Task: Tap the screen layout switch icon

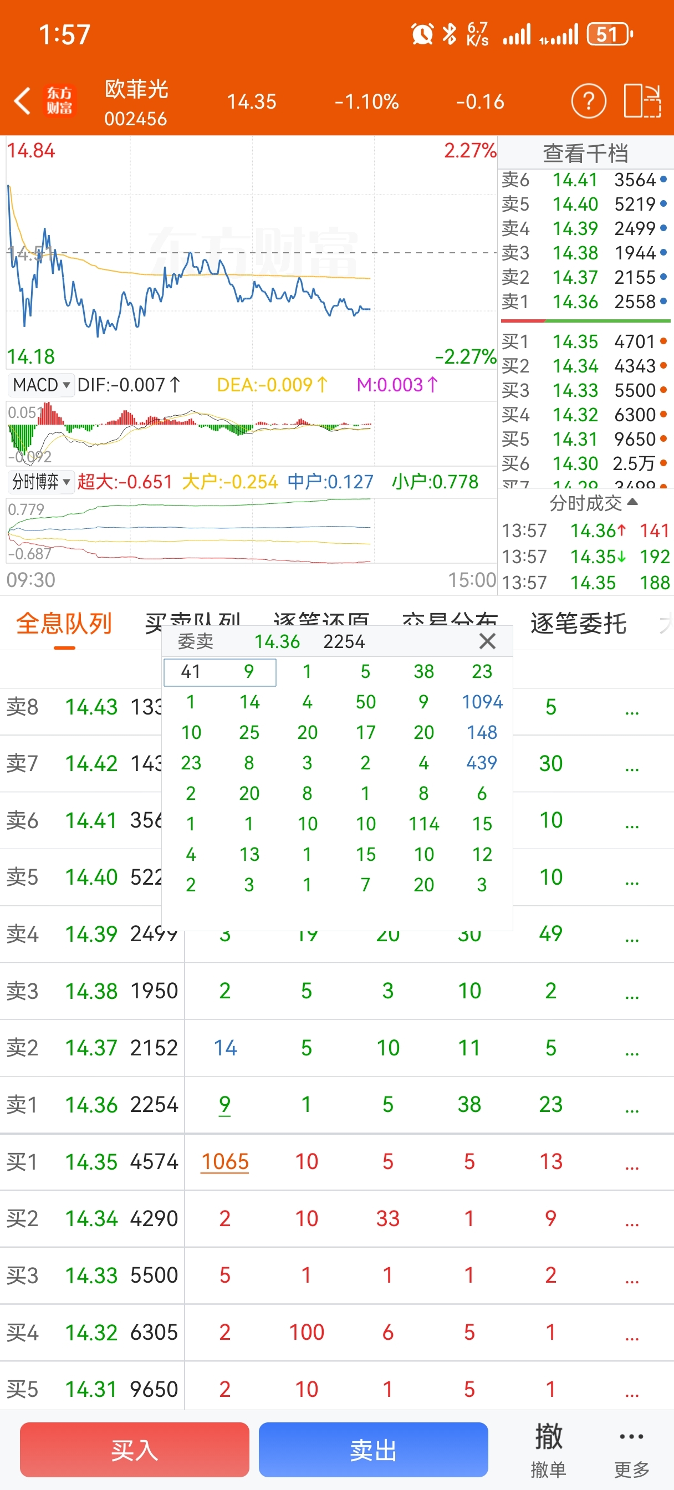Action: click(642, 101)
